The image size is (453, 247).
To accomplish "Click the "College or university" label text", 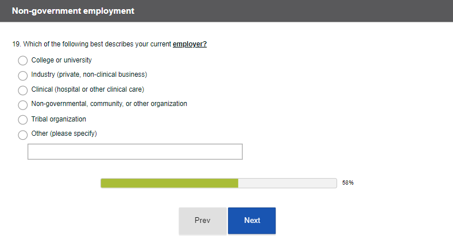I will click(61, 60).
